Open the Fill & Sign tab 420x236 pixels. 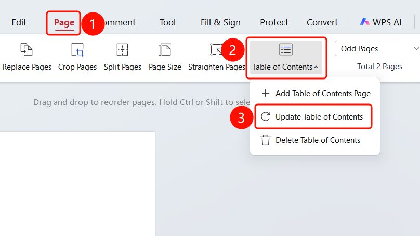click(220, 22)
